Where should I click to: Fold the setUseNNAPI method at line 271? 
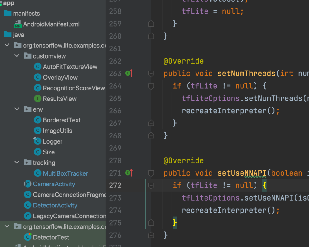tap(151, 173)
